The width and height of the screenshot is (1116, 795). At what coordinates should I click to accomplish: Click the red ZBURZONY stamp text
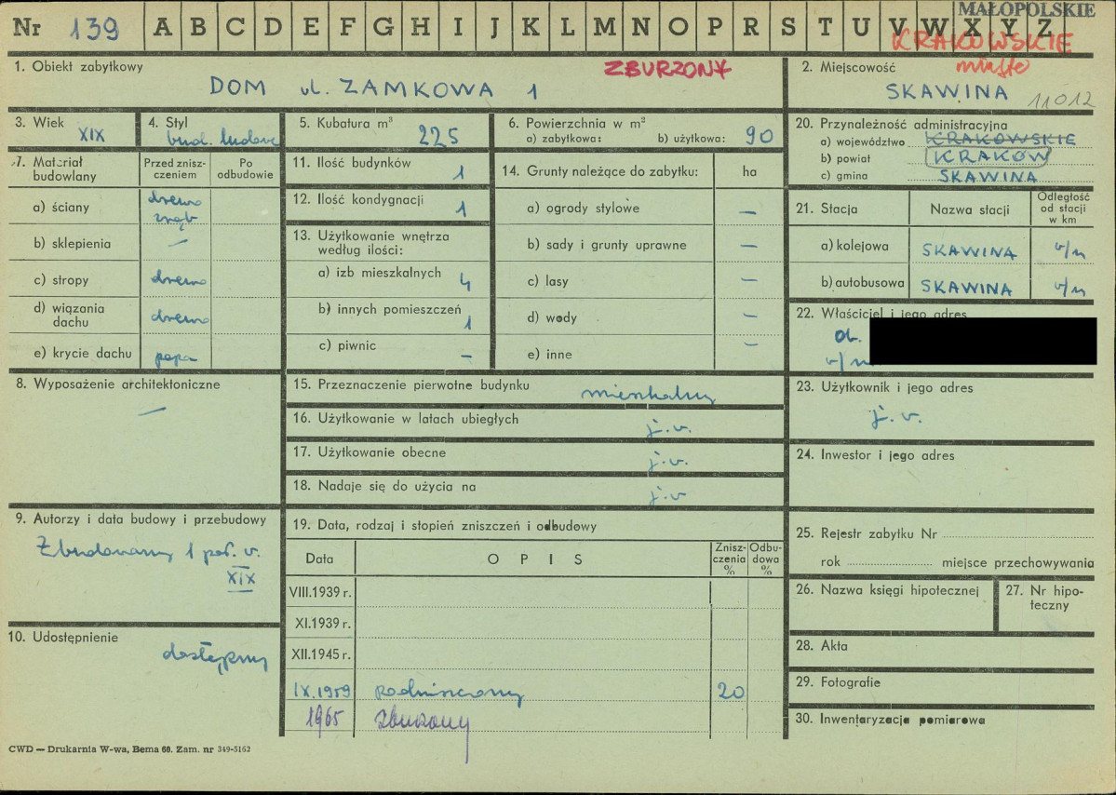pos(667,69)
